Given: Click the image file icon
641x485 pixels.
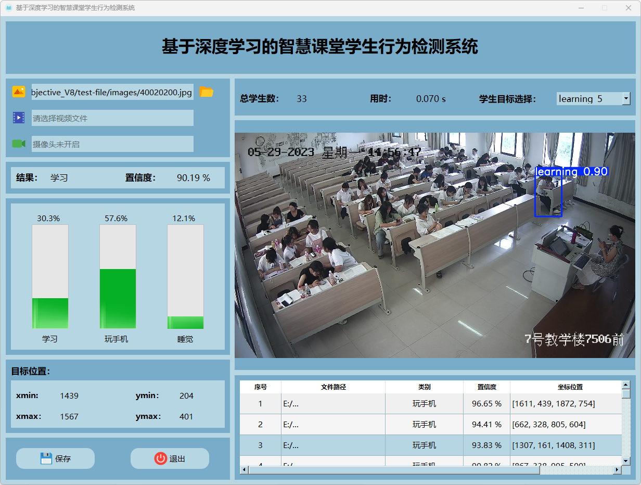Looking at the screenshot, I should [x=19, y=92].
